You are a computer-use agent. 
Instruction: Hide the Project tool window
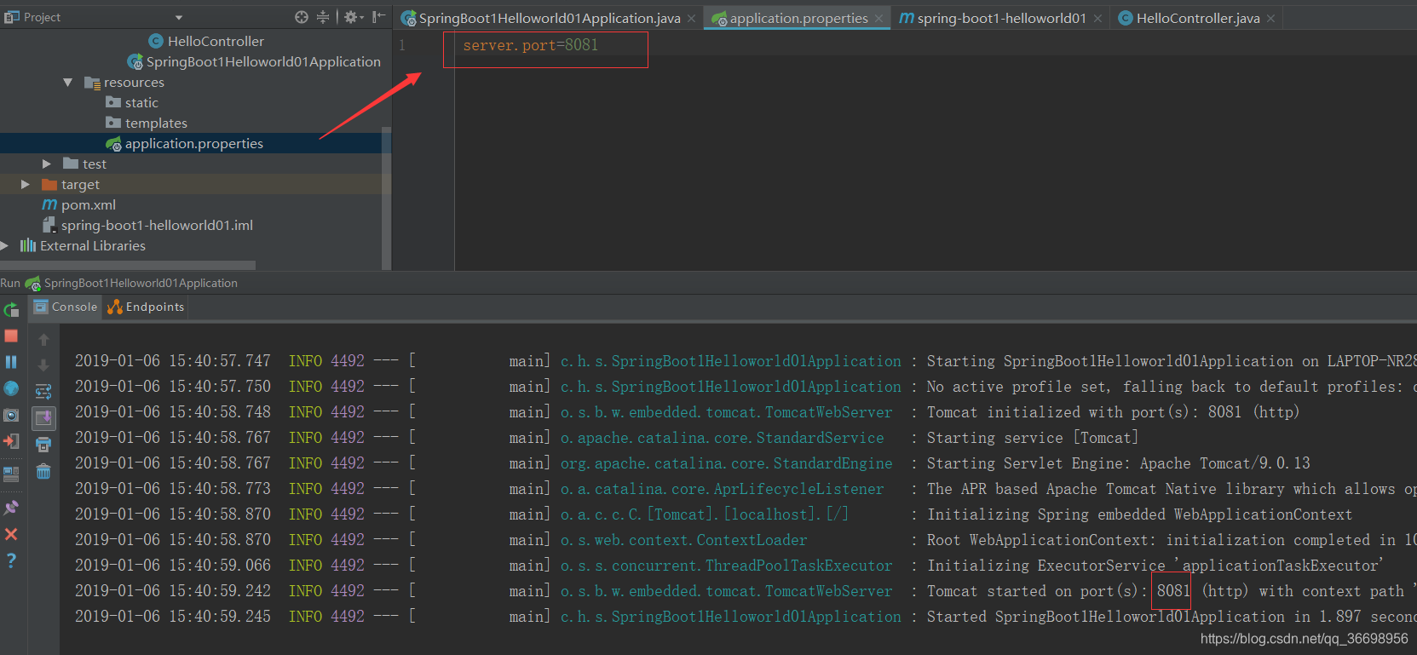click(x=379, y=17)
